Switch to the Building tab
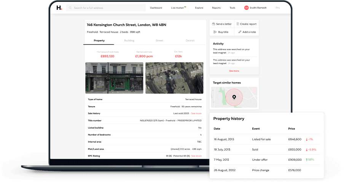 (129, 40)
